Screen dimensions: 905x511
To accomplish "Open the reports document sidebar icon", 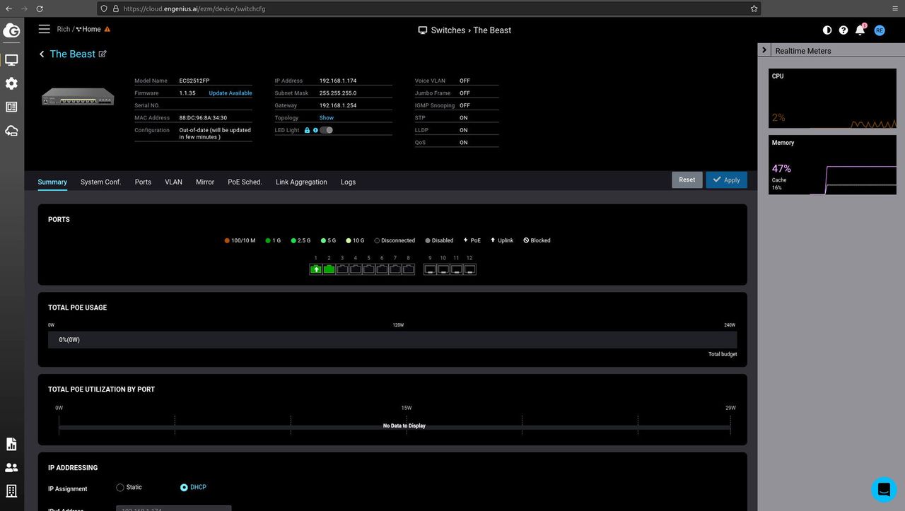I will pos(11,444).
